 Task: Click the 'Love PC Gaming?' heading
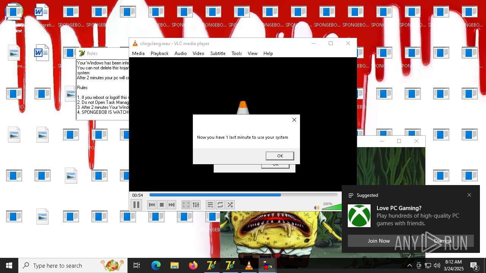(399, 208)
